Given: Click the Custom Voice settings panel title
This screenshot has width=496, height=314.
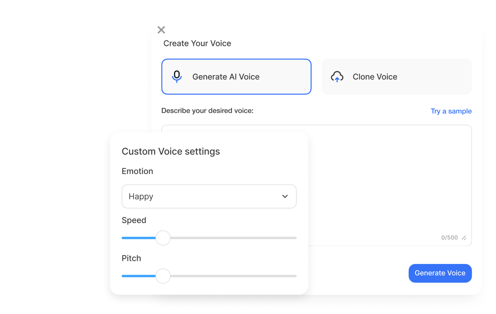Looking at the screenshot, I should pyautogui.click(x=171, y=151).
